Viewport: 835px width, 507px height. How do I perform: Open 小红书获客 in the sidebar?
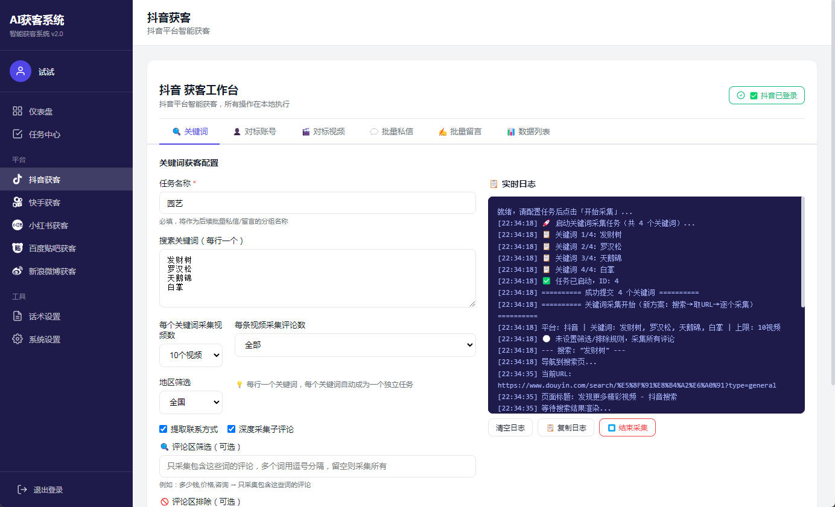tap(66, 225)
